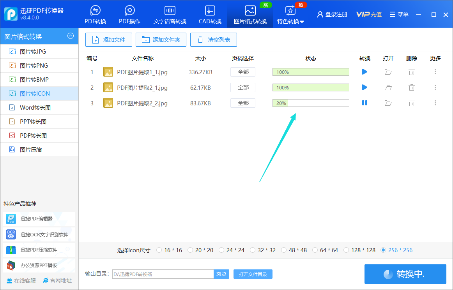The image size is (453, 290).
Task: Go to the CAD转换 tab
Action: click(x=210, y=14)
